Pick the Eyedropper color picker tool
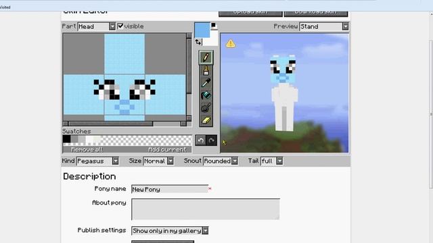The image size is (433, 243). [x=206, y=83]
